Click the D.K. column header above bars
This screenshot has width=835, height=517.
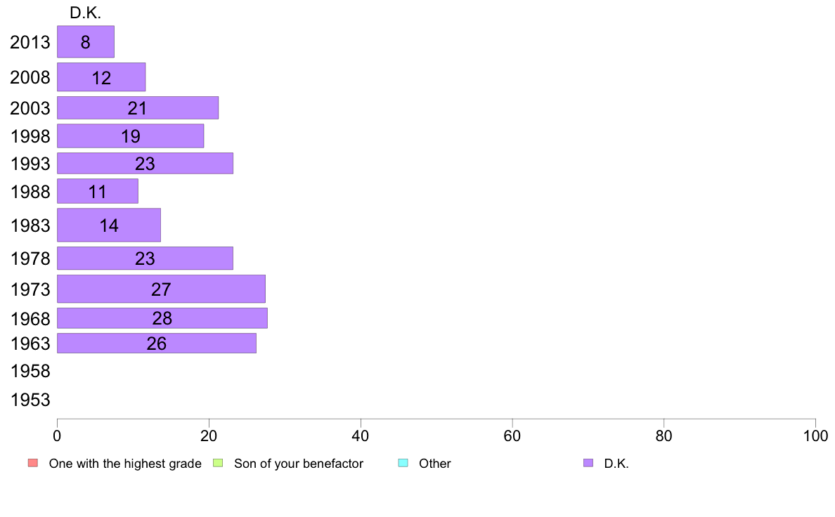(85, 13)
